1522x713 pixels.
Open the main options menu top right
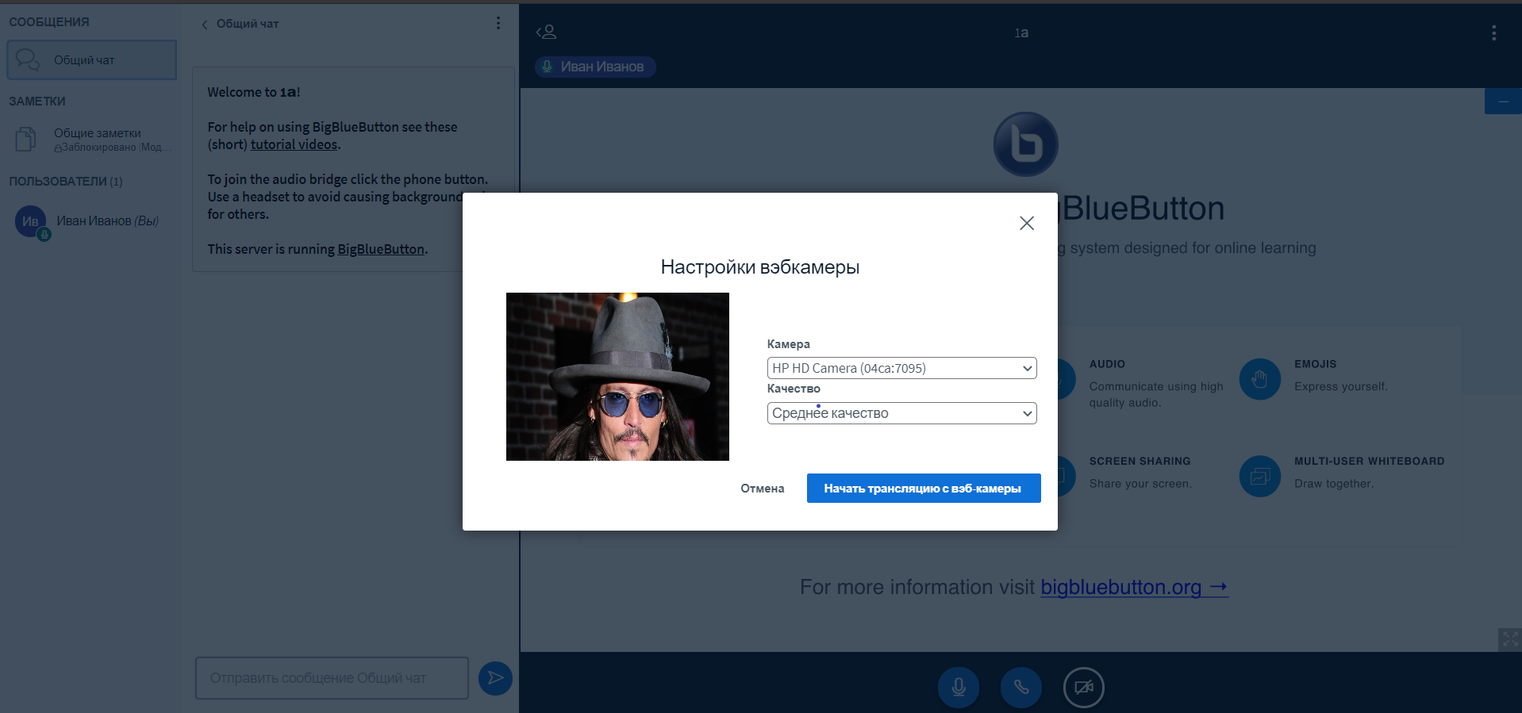[1493, 33]
